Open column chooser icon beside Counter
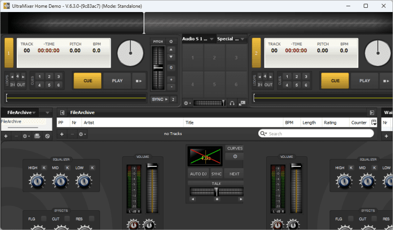 coord(374,122)
